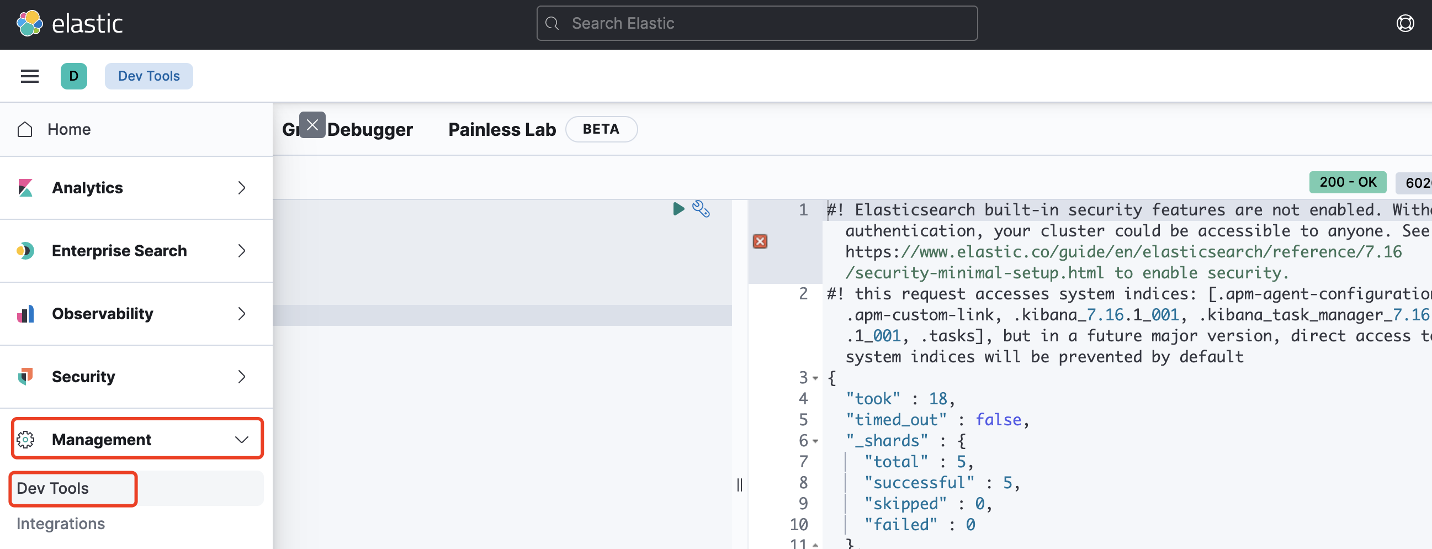
Task: Collapse the _shards block fold arrow
Action: tap(815, 441)
